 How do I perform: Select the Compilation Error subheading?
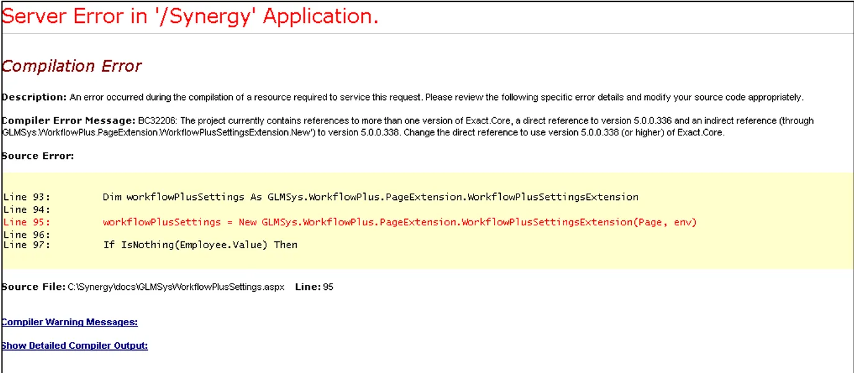coord(71,66)
